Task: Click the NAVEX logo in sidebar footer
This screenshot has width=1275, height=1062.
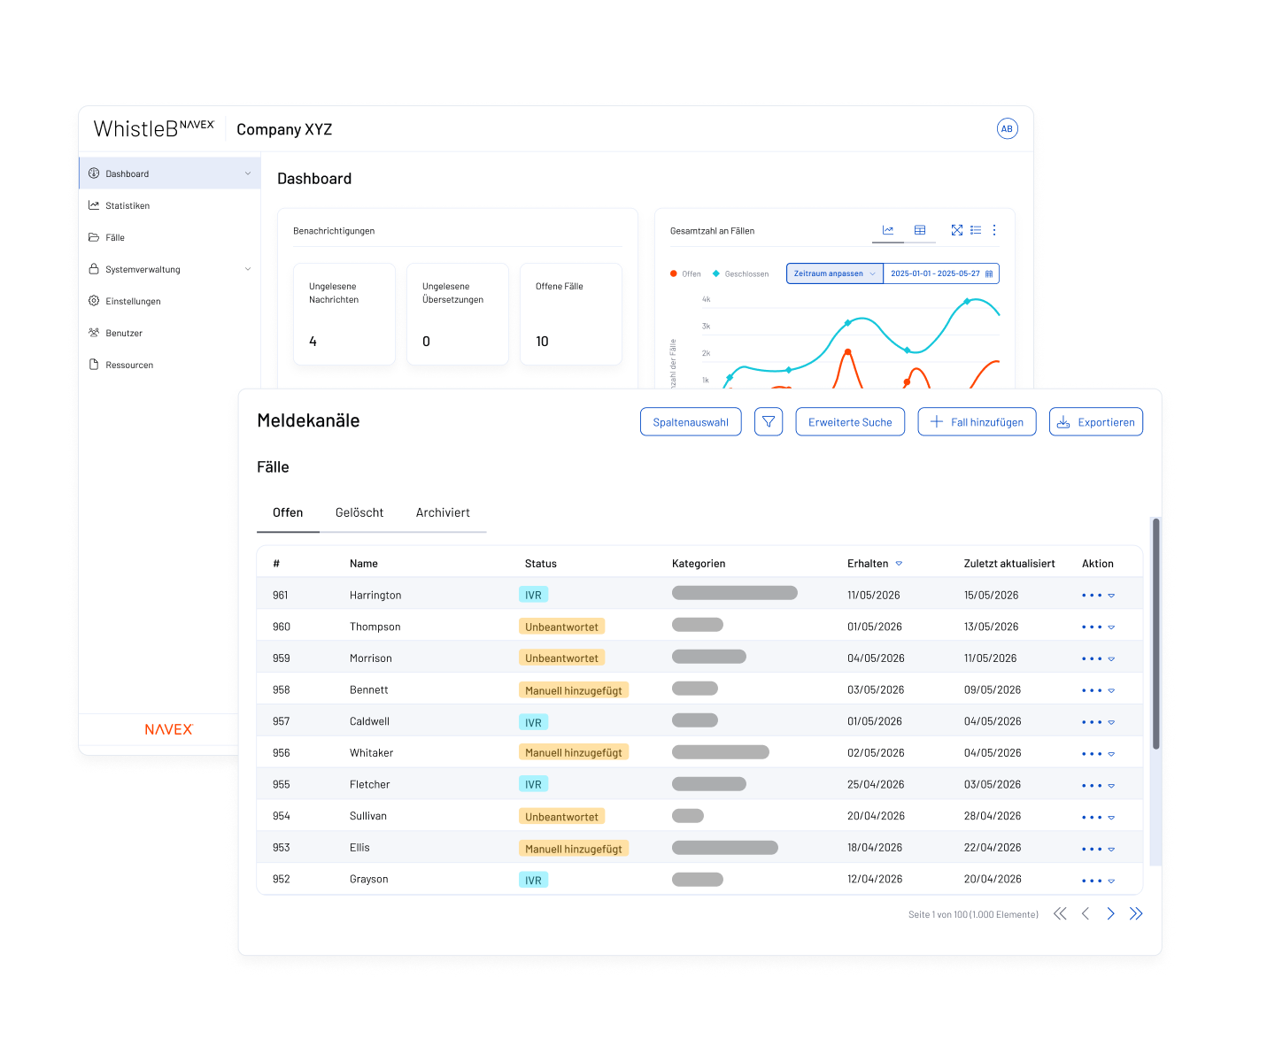Action: [169, 729]
